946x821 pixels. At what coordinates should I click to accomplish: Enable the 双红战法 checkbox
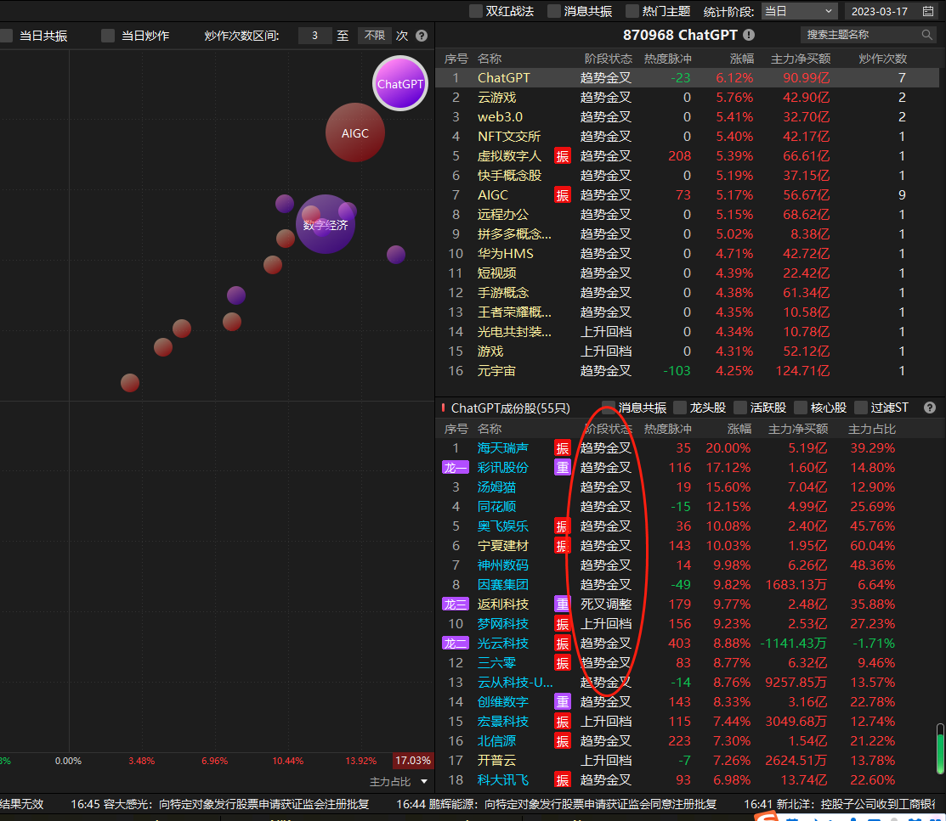pyautogui.click(x=475, y=11)
